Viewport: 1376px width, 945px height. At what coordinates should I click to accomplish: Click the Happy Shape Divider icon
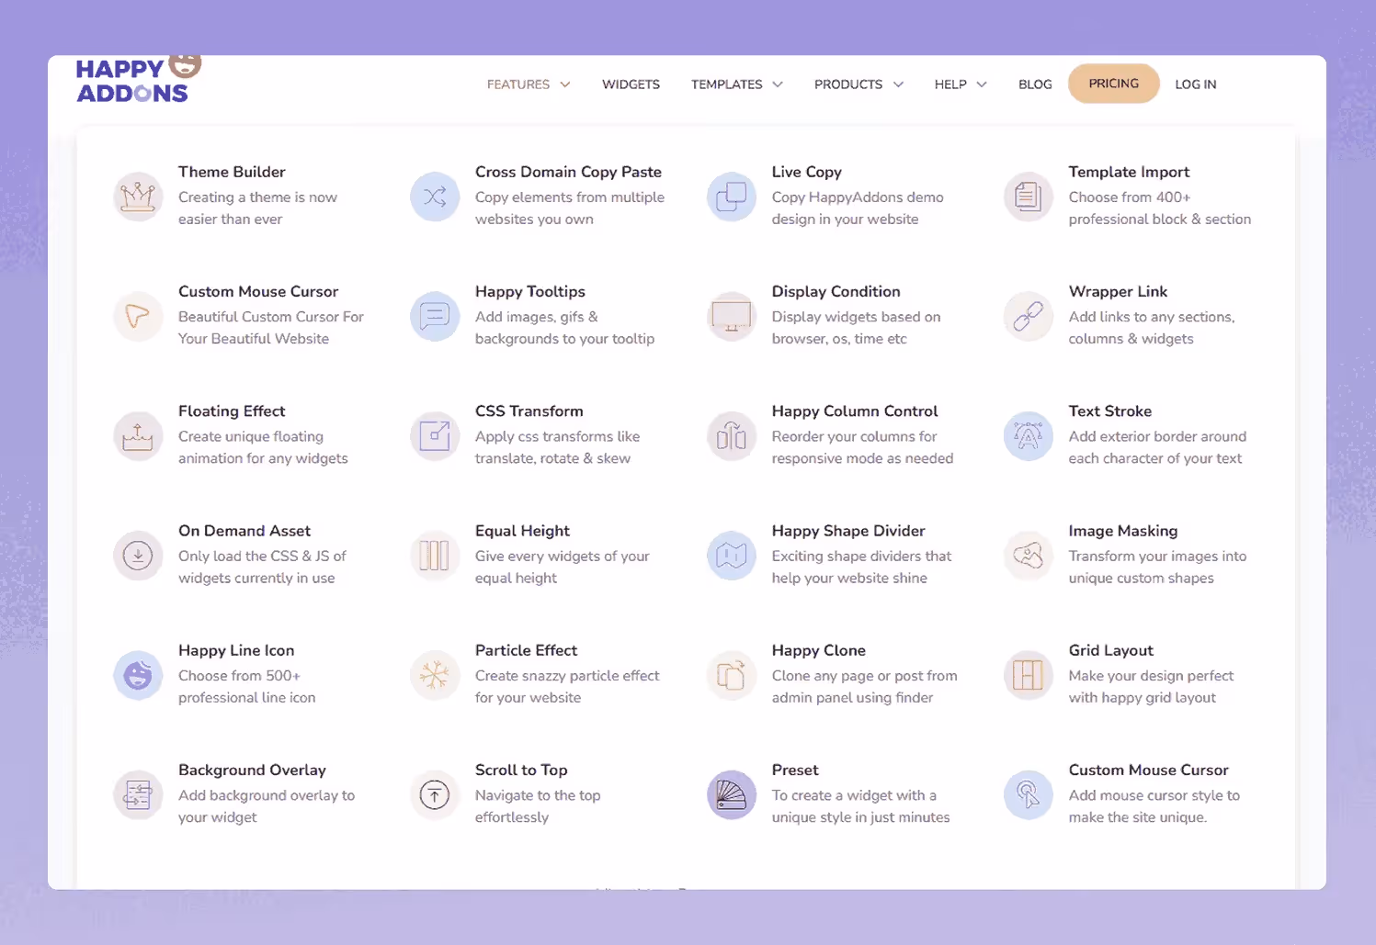pyautogui.click(x=732, y=556)
